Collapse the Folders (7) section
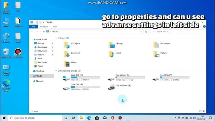Viewport: 215px width, 121px height. 56,38
